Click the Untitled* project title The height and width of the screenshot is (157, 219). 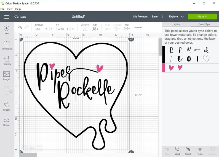point(79,17)
